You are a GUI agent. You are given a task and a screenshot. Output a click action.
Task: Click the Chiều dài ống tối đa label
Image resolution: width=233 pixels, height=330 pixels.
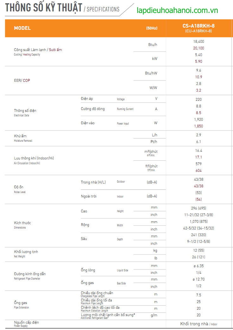[x=96, y=301]
